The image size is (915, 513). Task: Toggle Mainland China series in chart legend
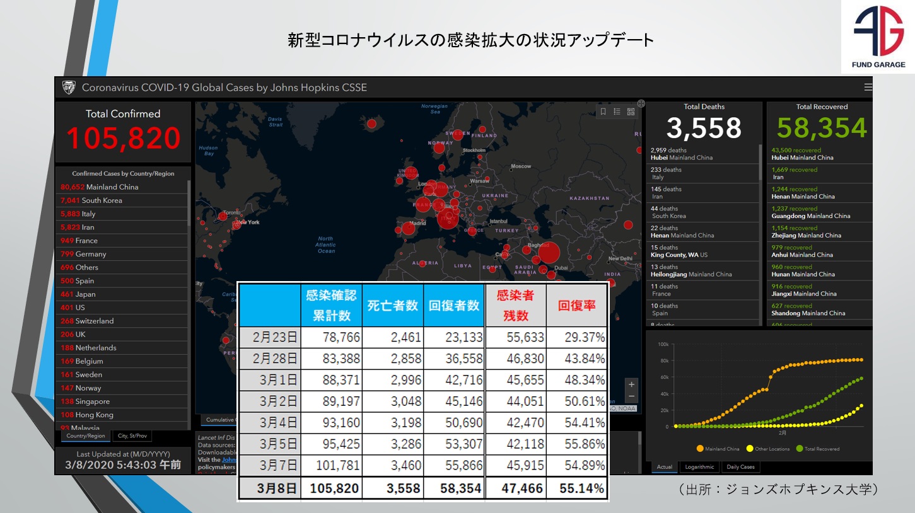718,449
